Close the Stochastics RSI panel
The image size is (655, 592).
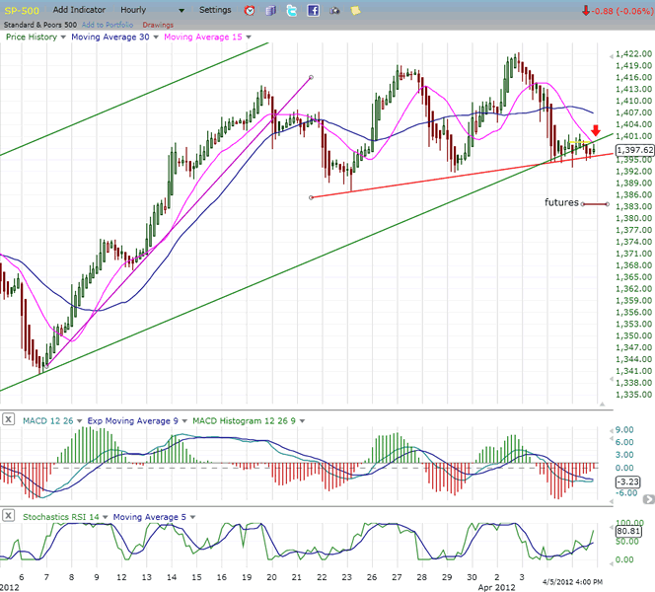pyautogui.click(x=8, y=516)
